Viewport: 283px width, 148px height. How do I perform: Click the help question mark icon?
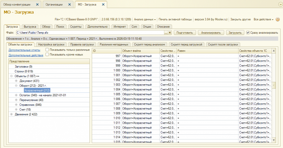pos(277,19)
